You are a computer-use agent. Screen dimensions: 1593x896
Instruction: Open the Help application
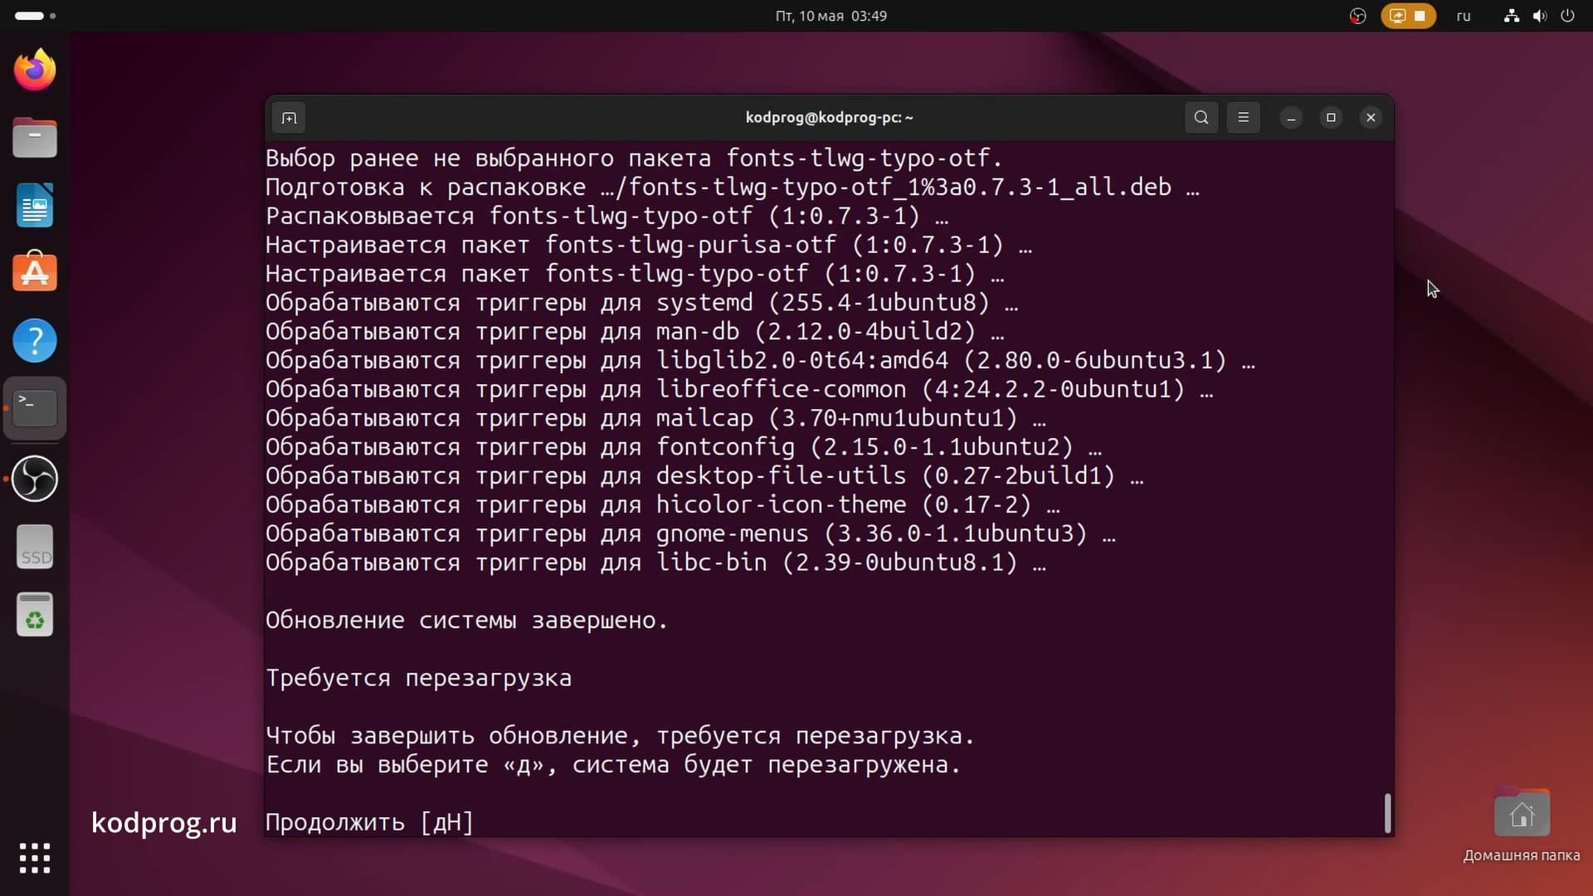click(35, 340)
